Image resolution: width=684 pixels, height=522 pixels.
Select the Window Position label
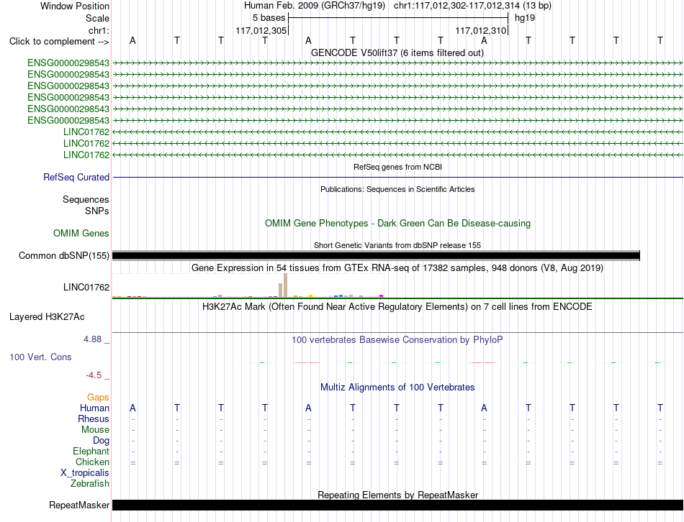point(75,6)
